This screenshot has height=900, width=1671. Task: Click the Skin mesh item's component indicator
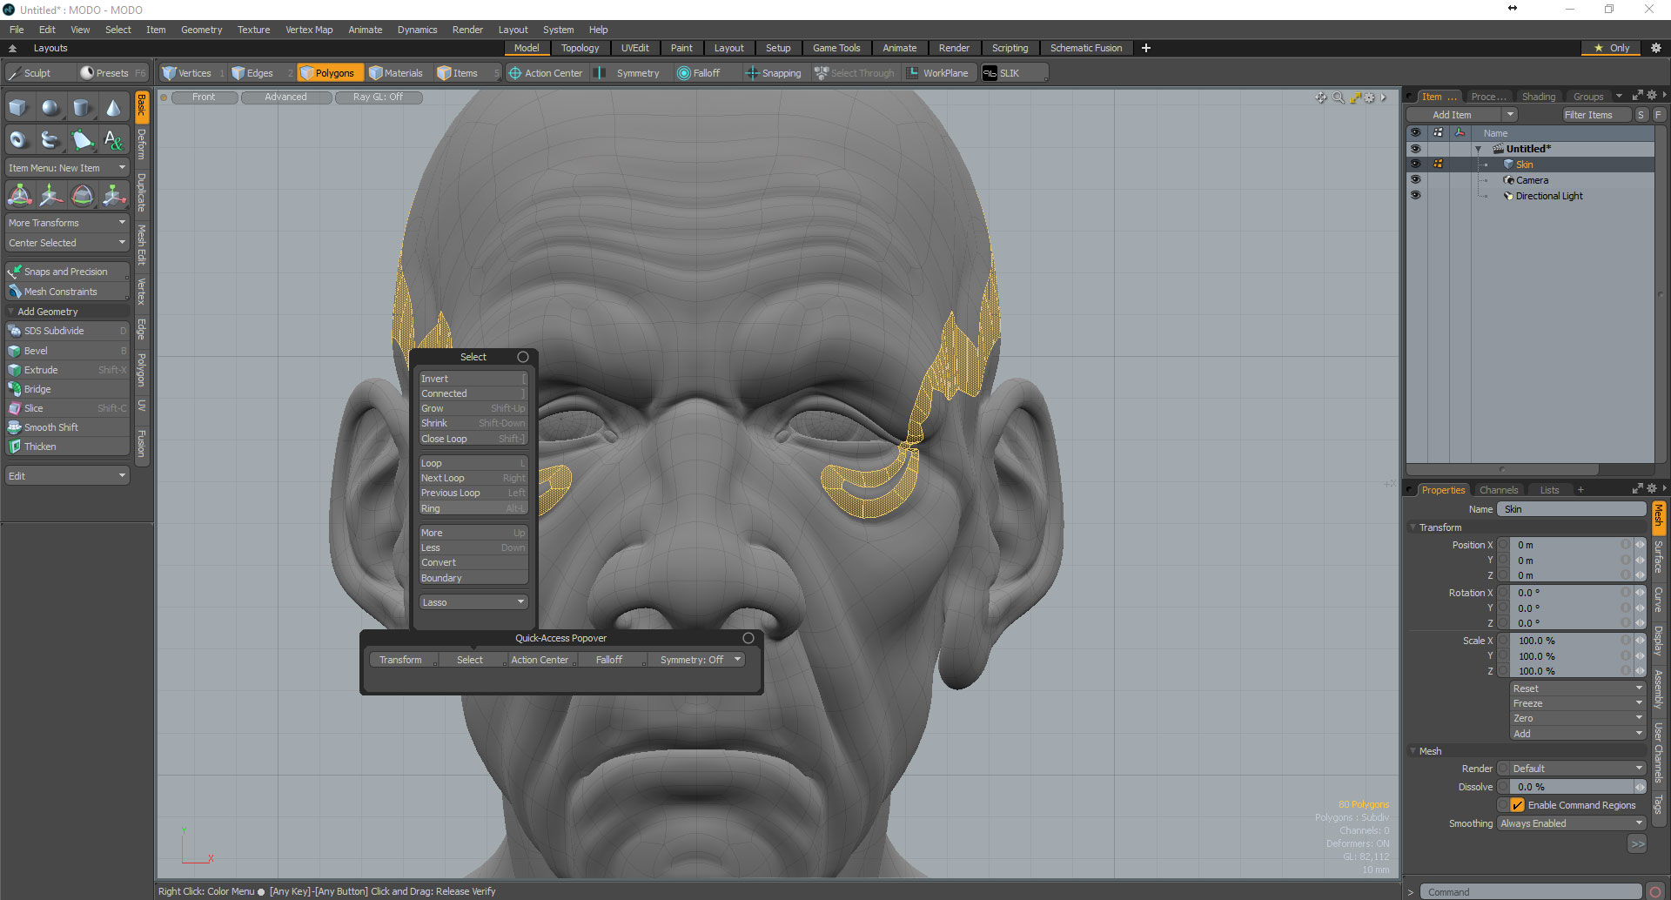point(1438,164)
